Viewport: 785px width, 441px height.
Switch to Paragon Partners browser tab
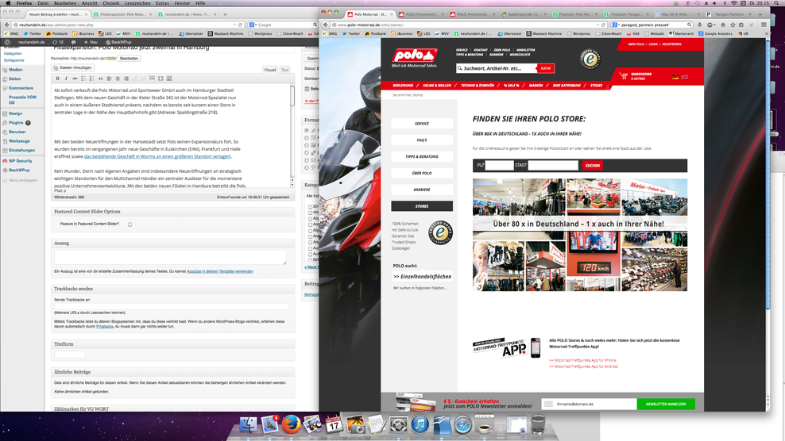coord(729,14)
